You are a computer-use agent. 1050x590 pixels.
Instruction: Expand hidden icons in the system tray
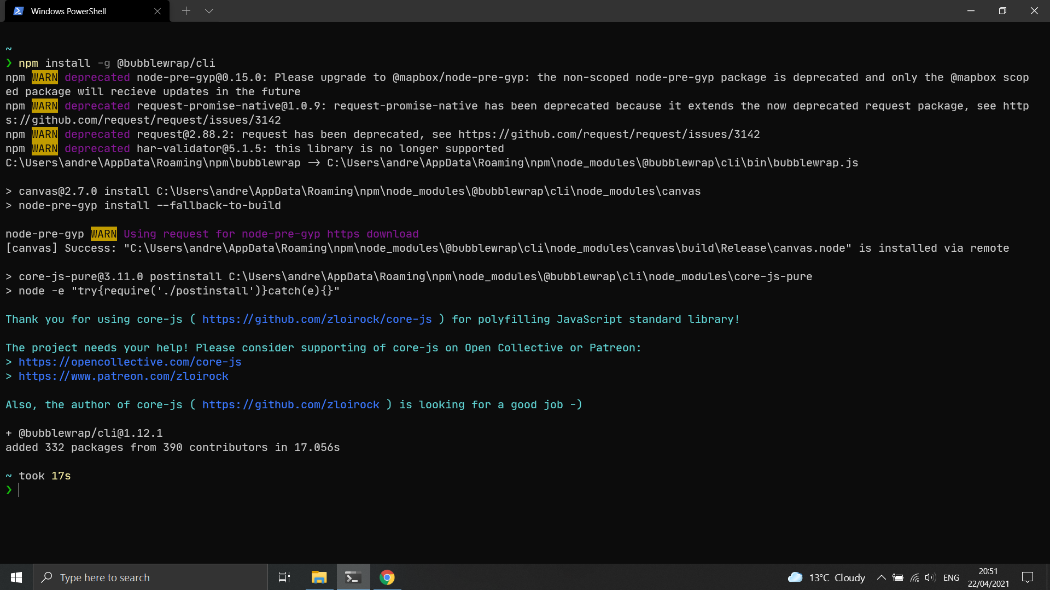click(x=881, y=577)
